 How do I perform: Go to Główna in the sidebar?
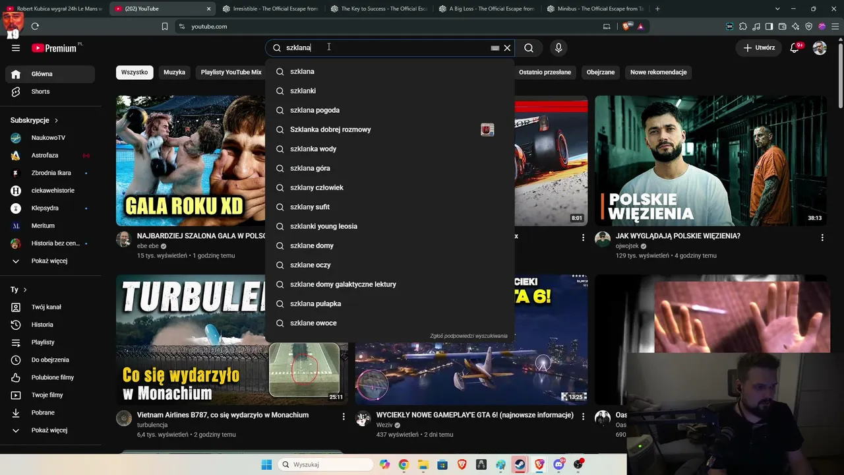point(50,74)
